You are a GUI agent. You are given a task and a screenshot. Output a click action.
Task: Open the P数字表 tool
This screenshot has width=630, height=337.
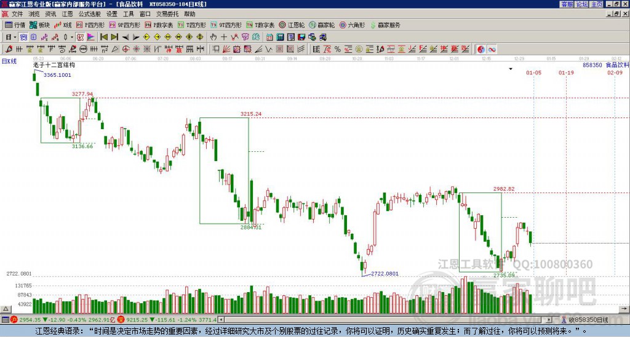click(159, 25)
